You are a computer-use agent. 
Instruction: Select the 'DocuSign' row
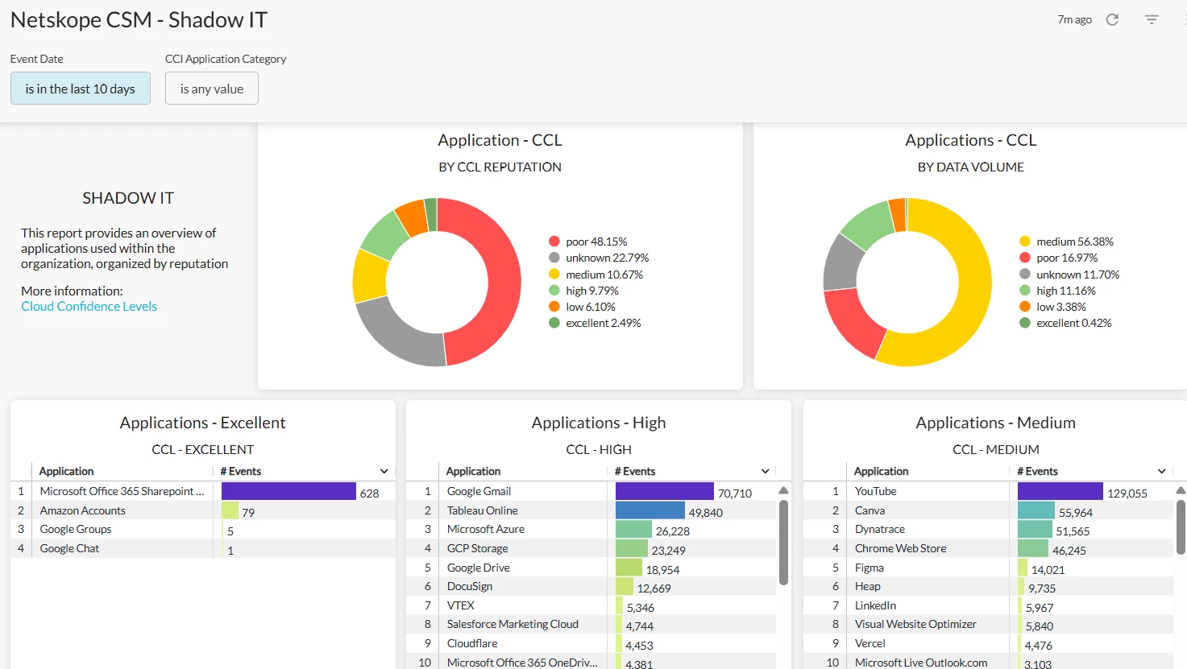(591, 586)
